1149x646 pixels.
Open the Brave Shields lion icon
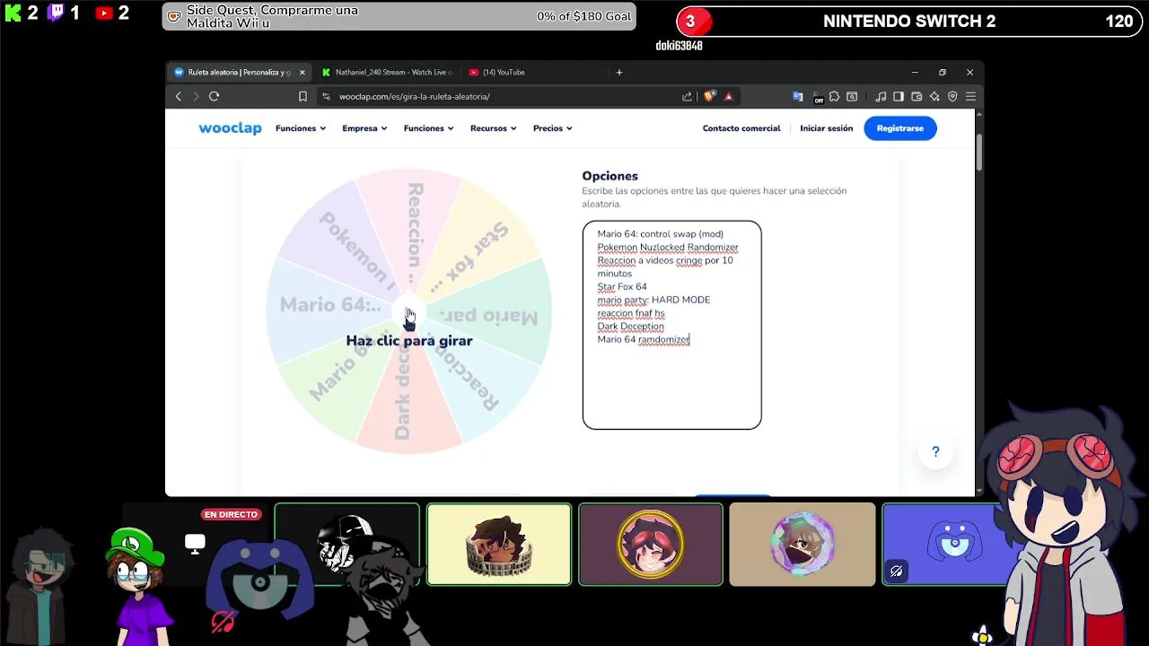[x=710, y=96]
